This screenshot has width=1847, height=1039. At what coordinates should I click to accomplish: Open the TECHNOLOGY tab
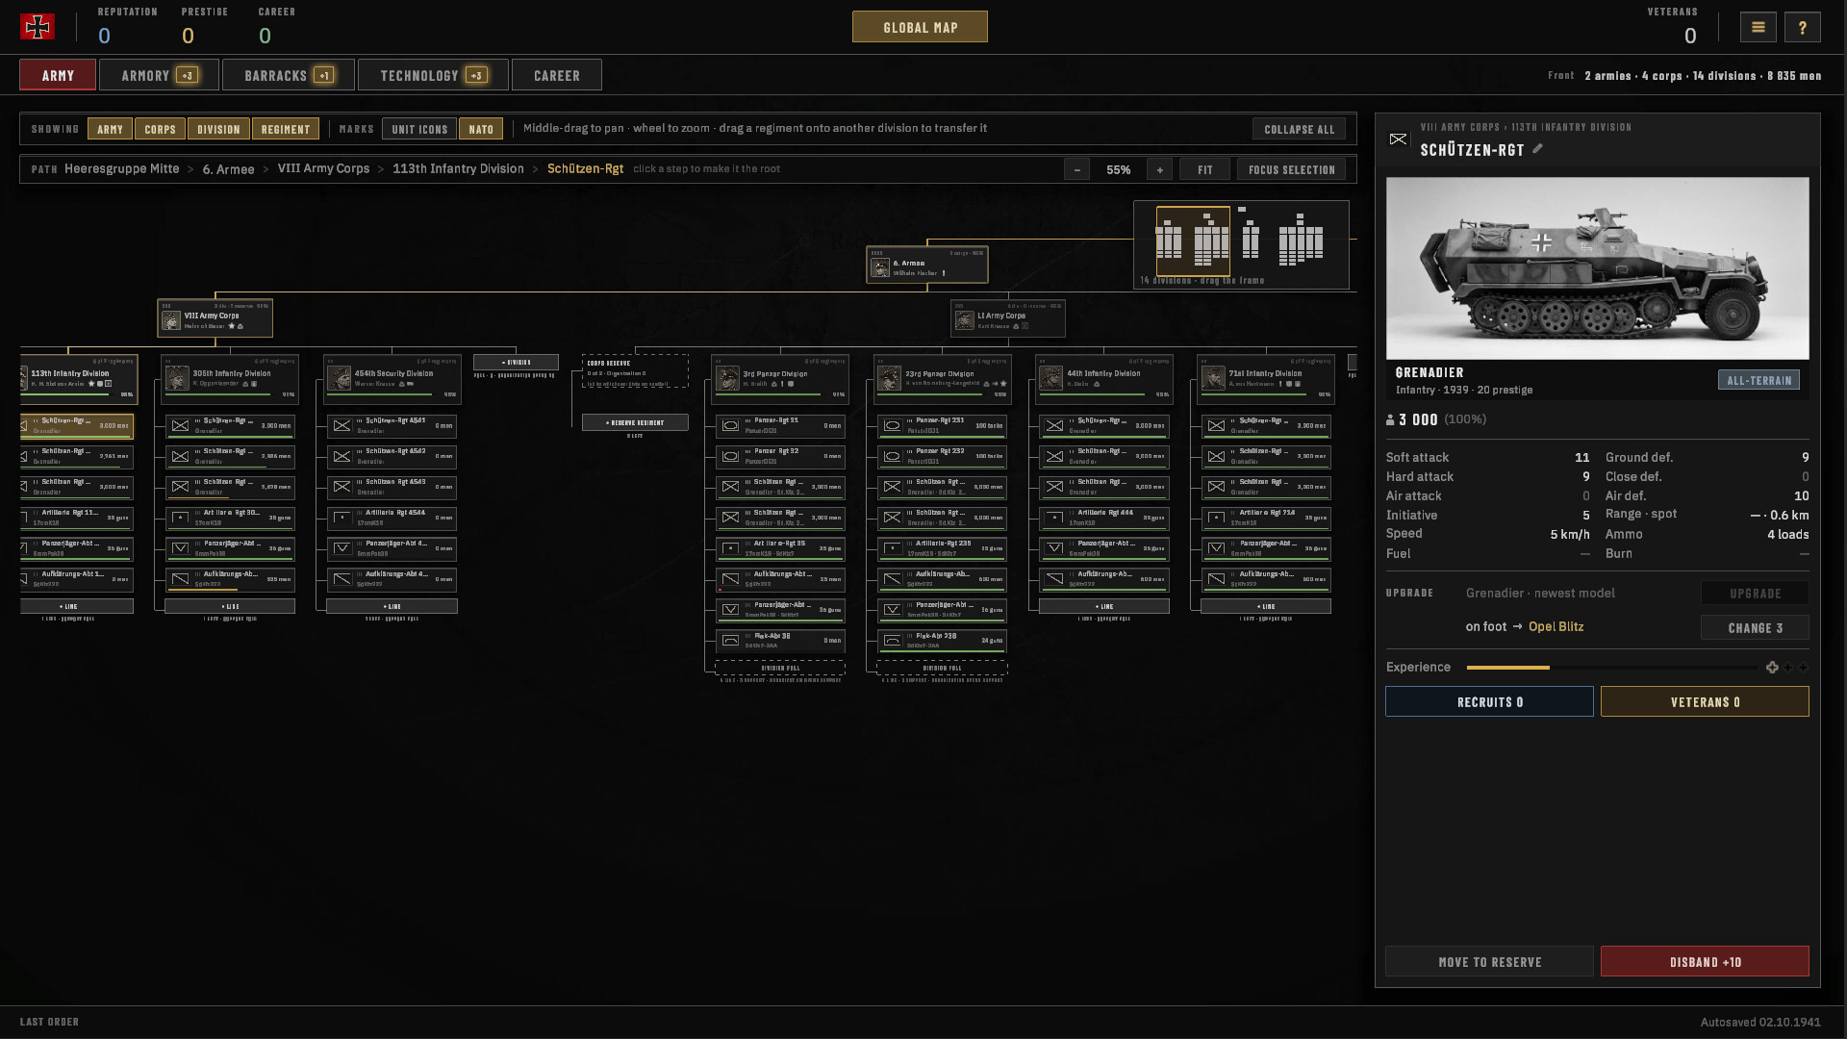coord(433,75)
